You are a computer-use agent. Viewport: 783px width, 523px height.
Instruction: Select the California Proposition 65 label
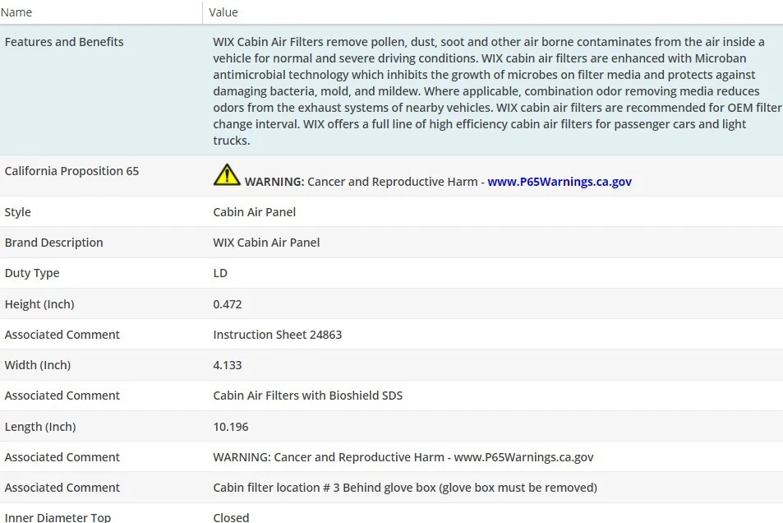click(x=71, y=171)
